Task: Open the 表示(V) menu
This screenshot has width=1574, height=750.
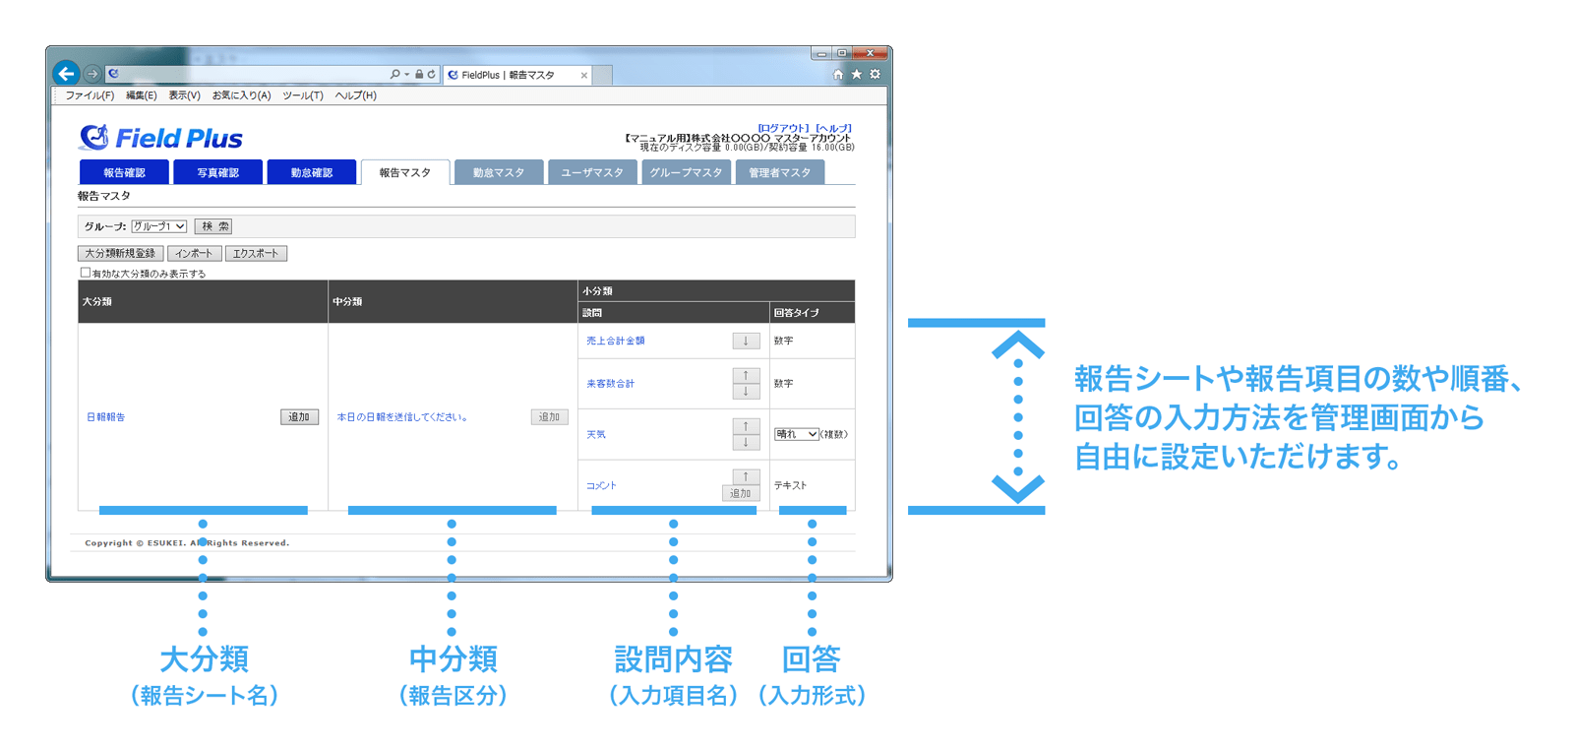Action: [x=184, y=95]
